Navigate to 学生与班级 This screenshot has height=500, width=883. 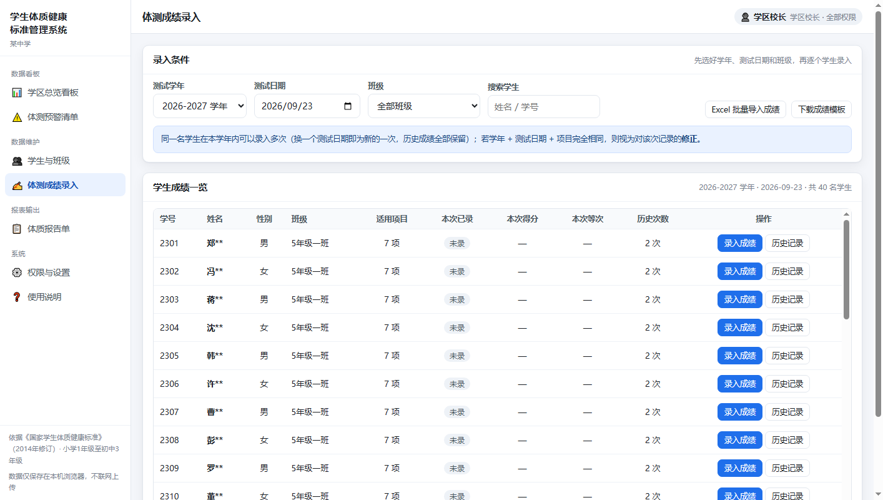(65, 161)
